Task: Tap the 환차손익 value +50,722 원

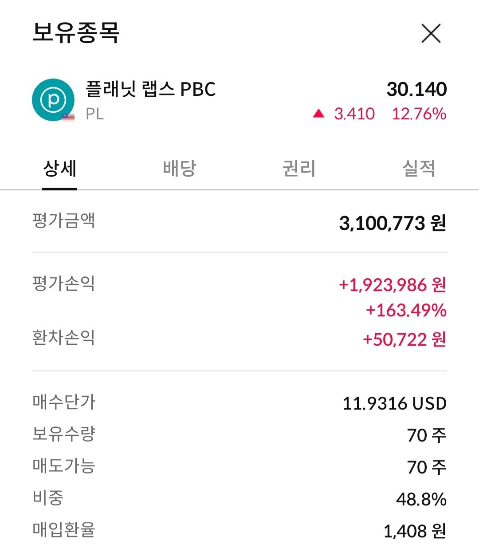Action: click(x=404, y=339)
